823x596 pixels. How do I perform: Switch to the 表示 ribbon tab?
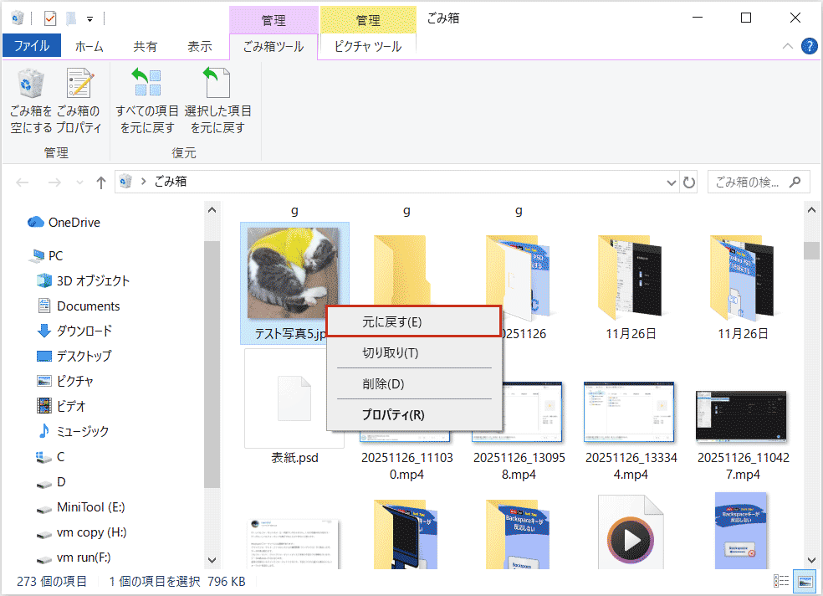[x=200, y=46]
